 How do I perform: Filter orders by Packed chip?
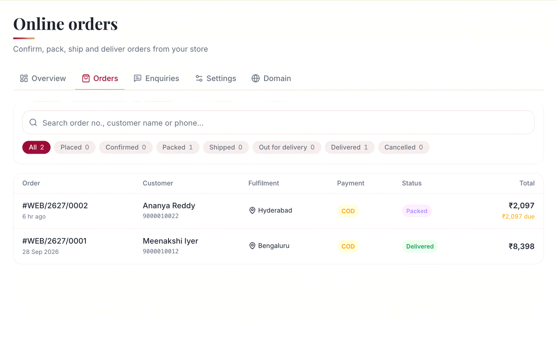tap(178, 148)
